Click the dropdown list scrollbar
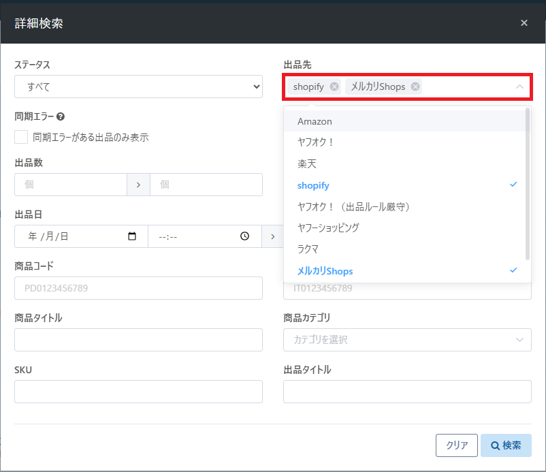The height and width of the screenshot is (472, 546). [528, 184]
